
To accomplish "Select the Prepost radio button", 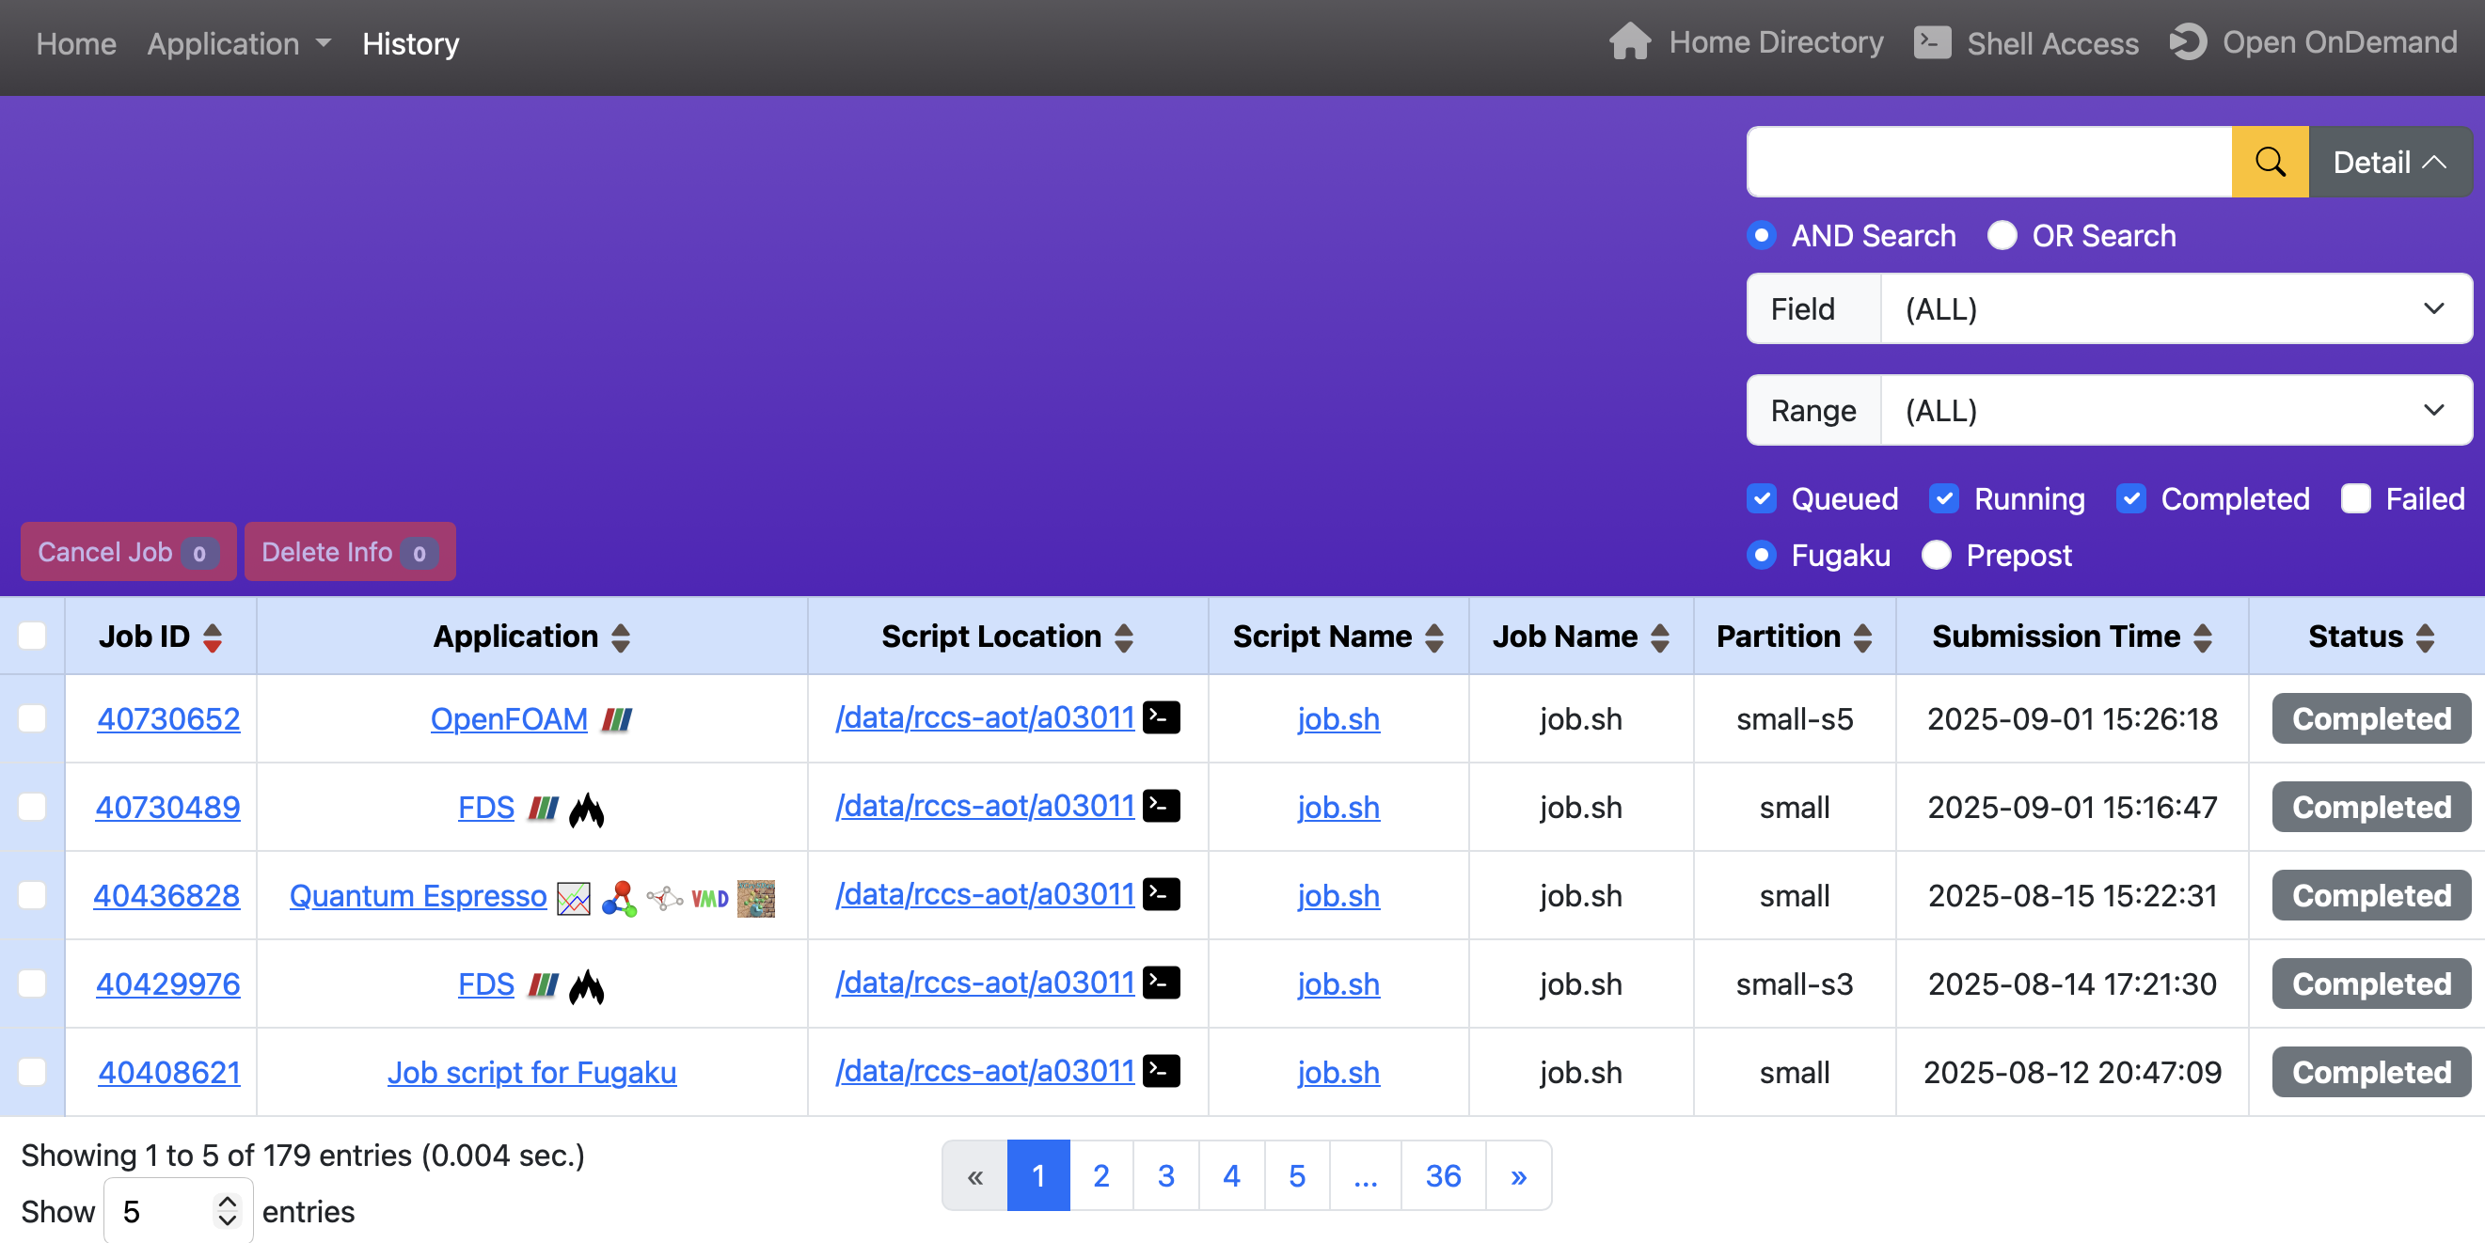I will click(x=1936, y=556).
